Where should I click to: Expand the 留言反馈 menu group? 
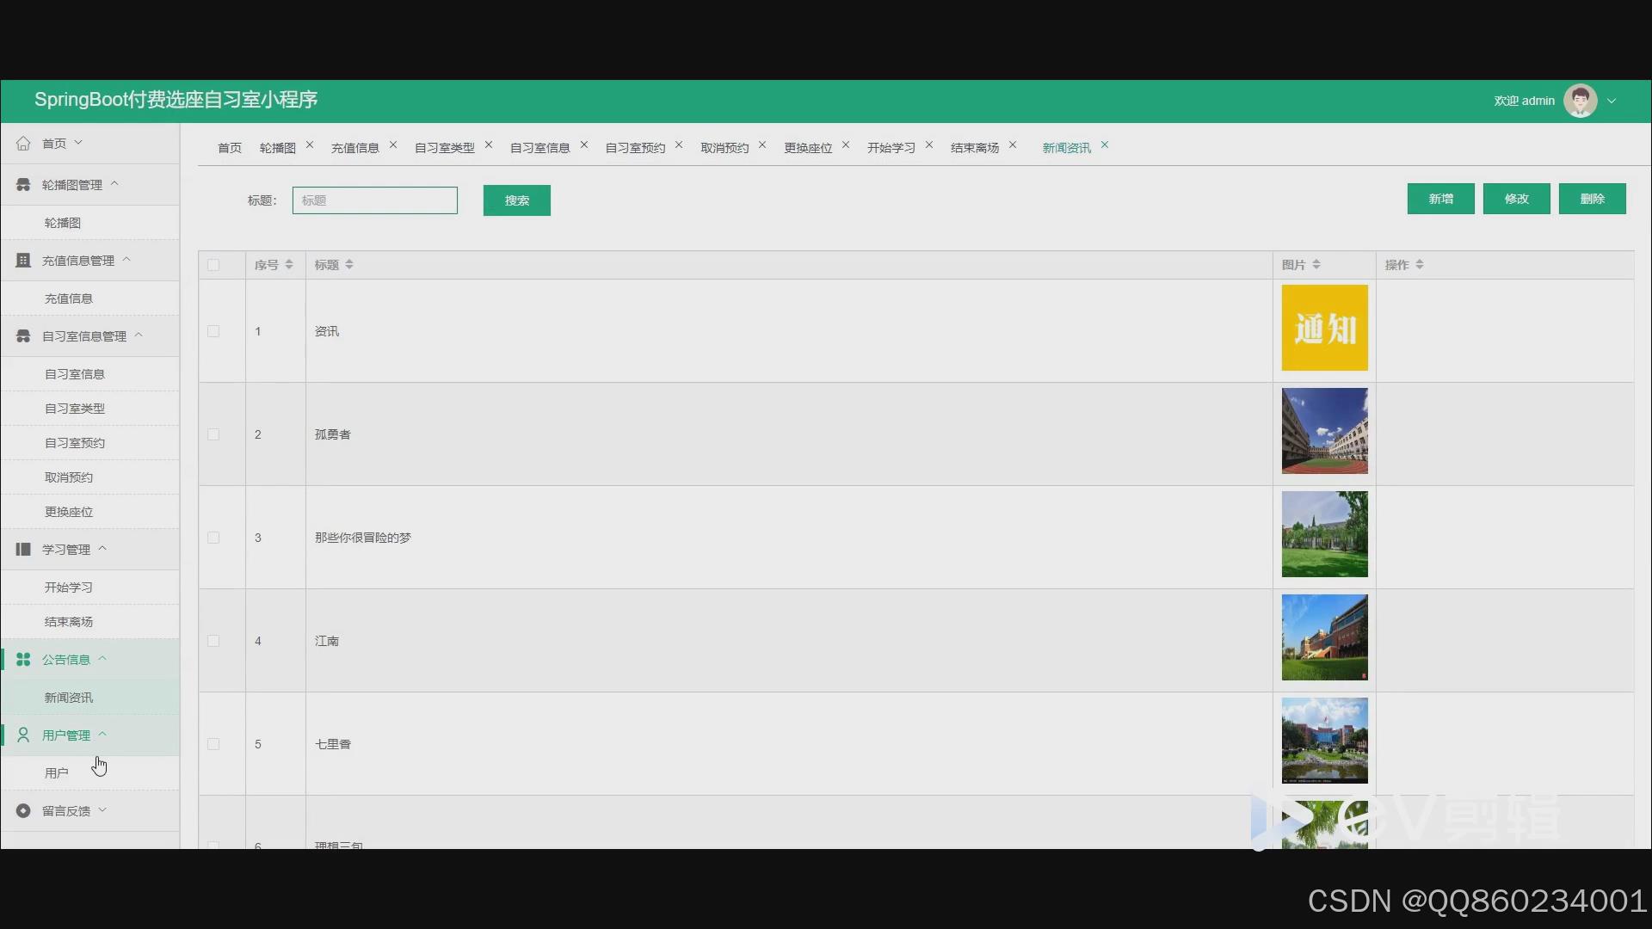point(102,810)
